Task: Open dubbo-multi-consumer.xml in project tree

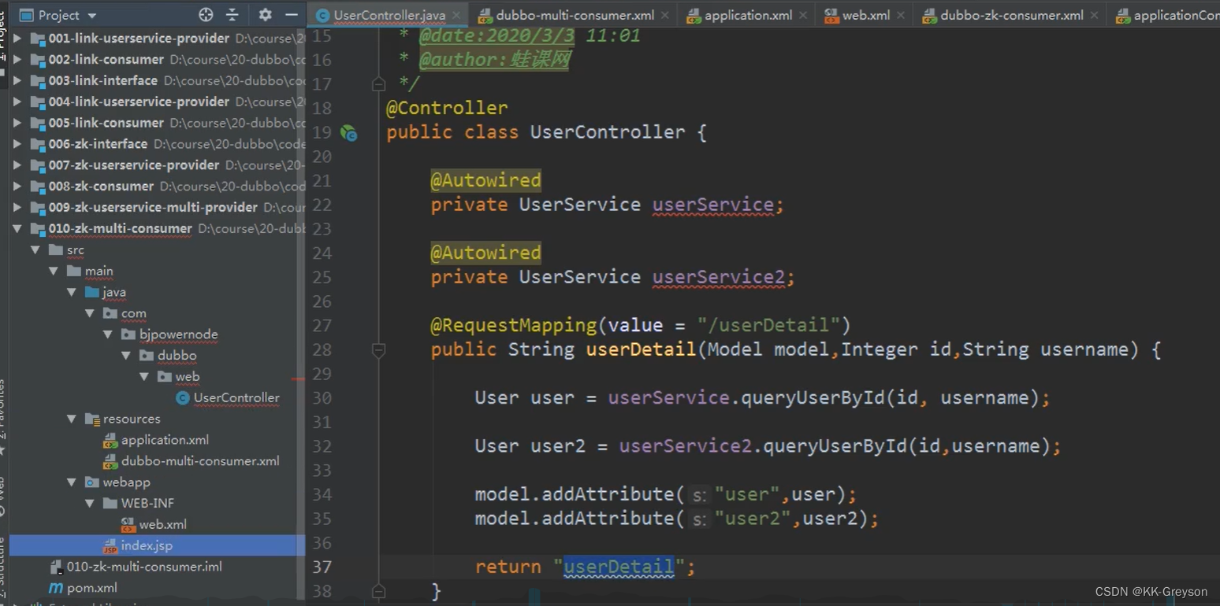Action: coord(200,461)
